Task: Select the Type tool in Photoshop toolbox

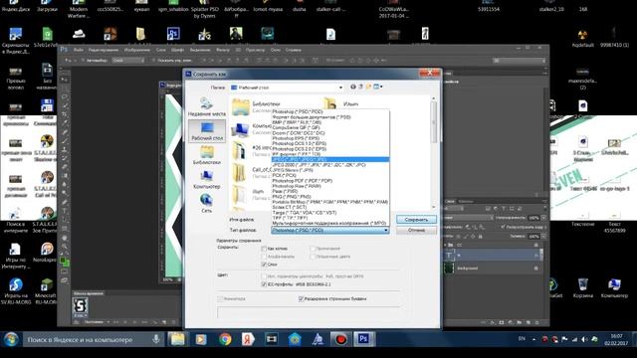Action: click(x=65, y=211)
